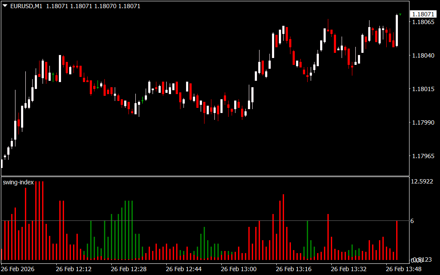440x275 pixels.
Task: Click the EURUSD,M1 chart title text
Action: tap(25, 6)
